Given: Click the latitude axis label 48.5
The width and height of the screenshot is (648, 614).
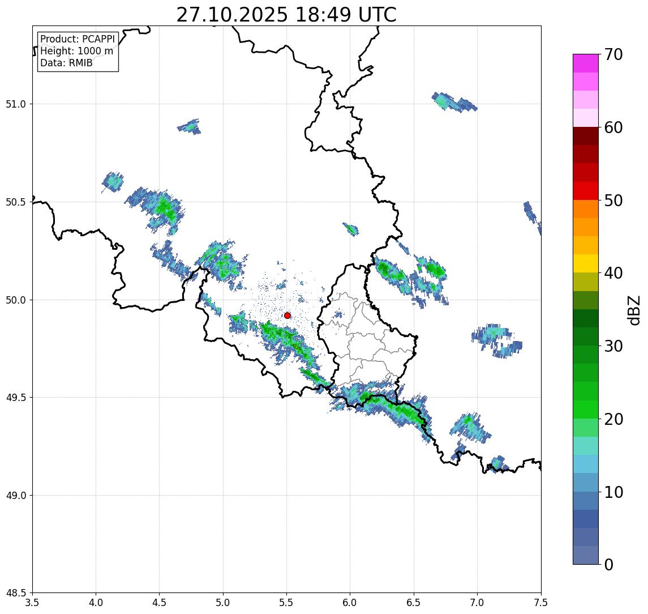Looking at the screenshot, I should coord(16,593).
